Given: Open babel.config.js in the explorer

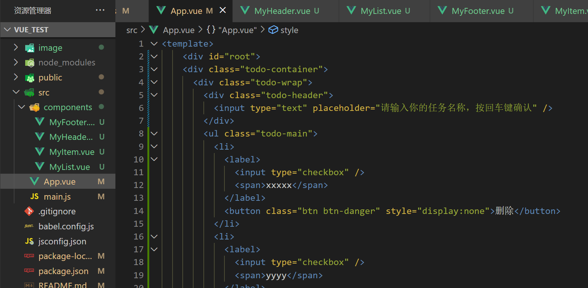Looking at the screenshot, I should [x=66, y=226].
